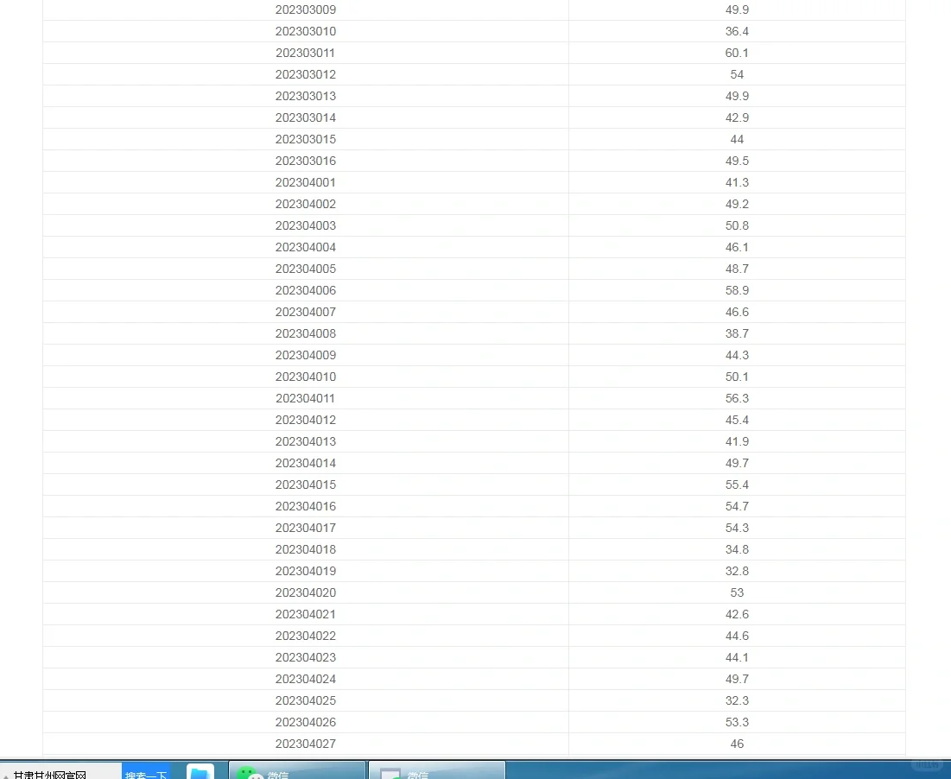This screenshot has width=951, height=779.
Task: Select the cell 202304027
Action: 306,744
